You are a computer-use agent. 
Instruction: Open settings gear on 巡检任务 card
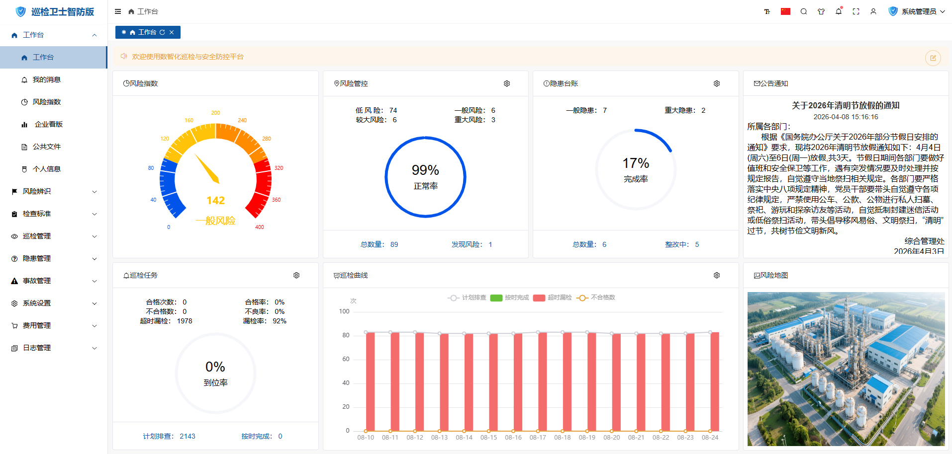tap(296, 275)
